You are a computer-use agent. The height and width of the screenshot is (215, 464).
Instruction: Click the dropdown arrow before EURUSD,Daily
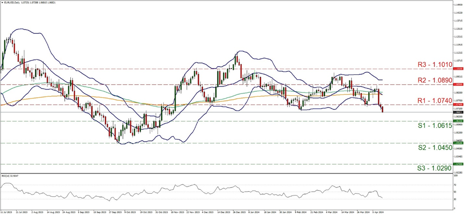pyautogui.click(x=3, y=3)
